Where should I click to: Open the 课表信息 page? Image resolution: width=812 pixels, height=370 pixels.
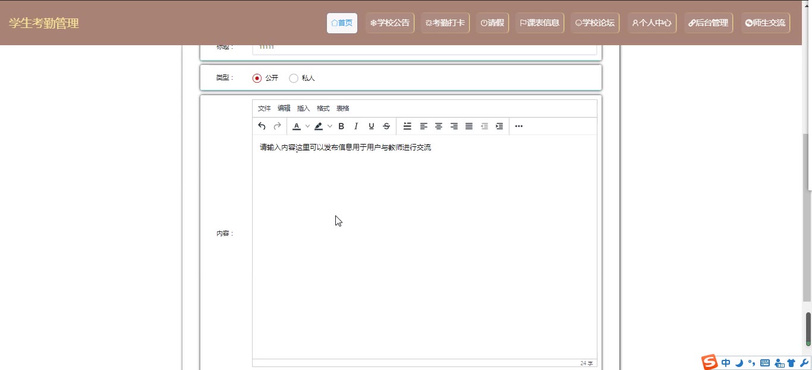[x=540, y=23]
